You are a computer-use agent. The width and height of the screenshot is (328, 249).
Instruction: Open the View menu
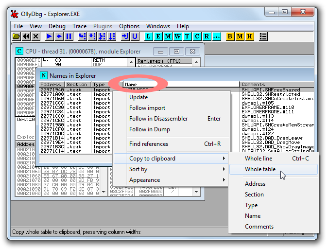click(x=35, y=26)
